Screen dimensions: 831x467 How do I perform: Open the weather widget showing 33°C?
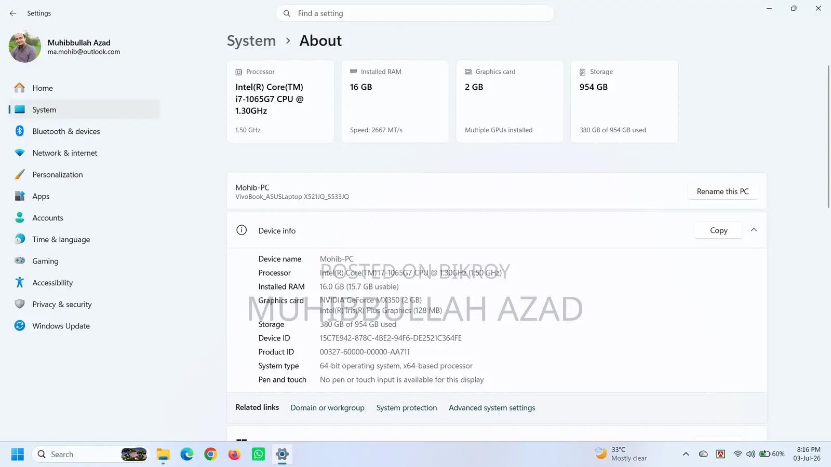point(621,454)
